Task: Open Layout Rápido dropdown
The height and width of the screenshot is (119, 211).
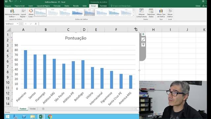Action: [x=23, y=13]
